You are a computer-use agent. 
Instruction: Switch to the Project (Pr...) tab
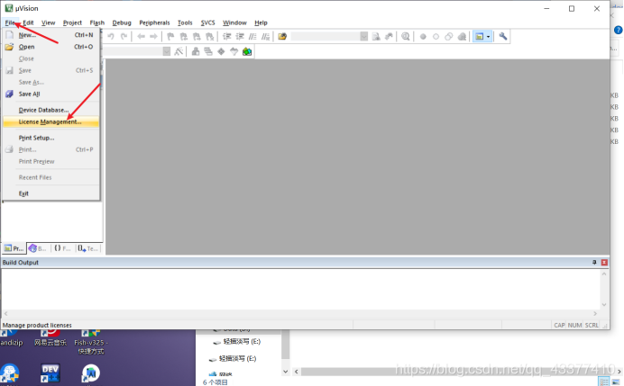(14, 248)
